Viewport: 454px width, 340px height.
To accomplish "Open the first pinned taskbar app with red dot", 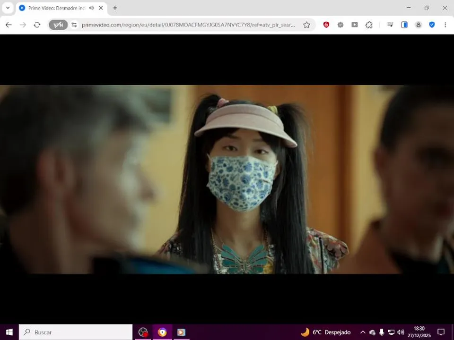I will point(143,332).
